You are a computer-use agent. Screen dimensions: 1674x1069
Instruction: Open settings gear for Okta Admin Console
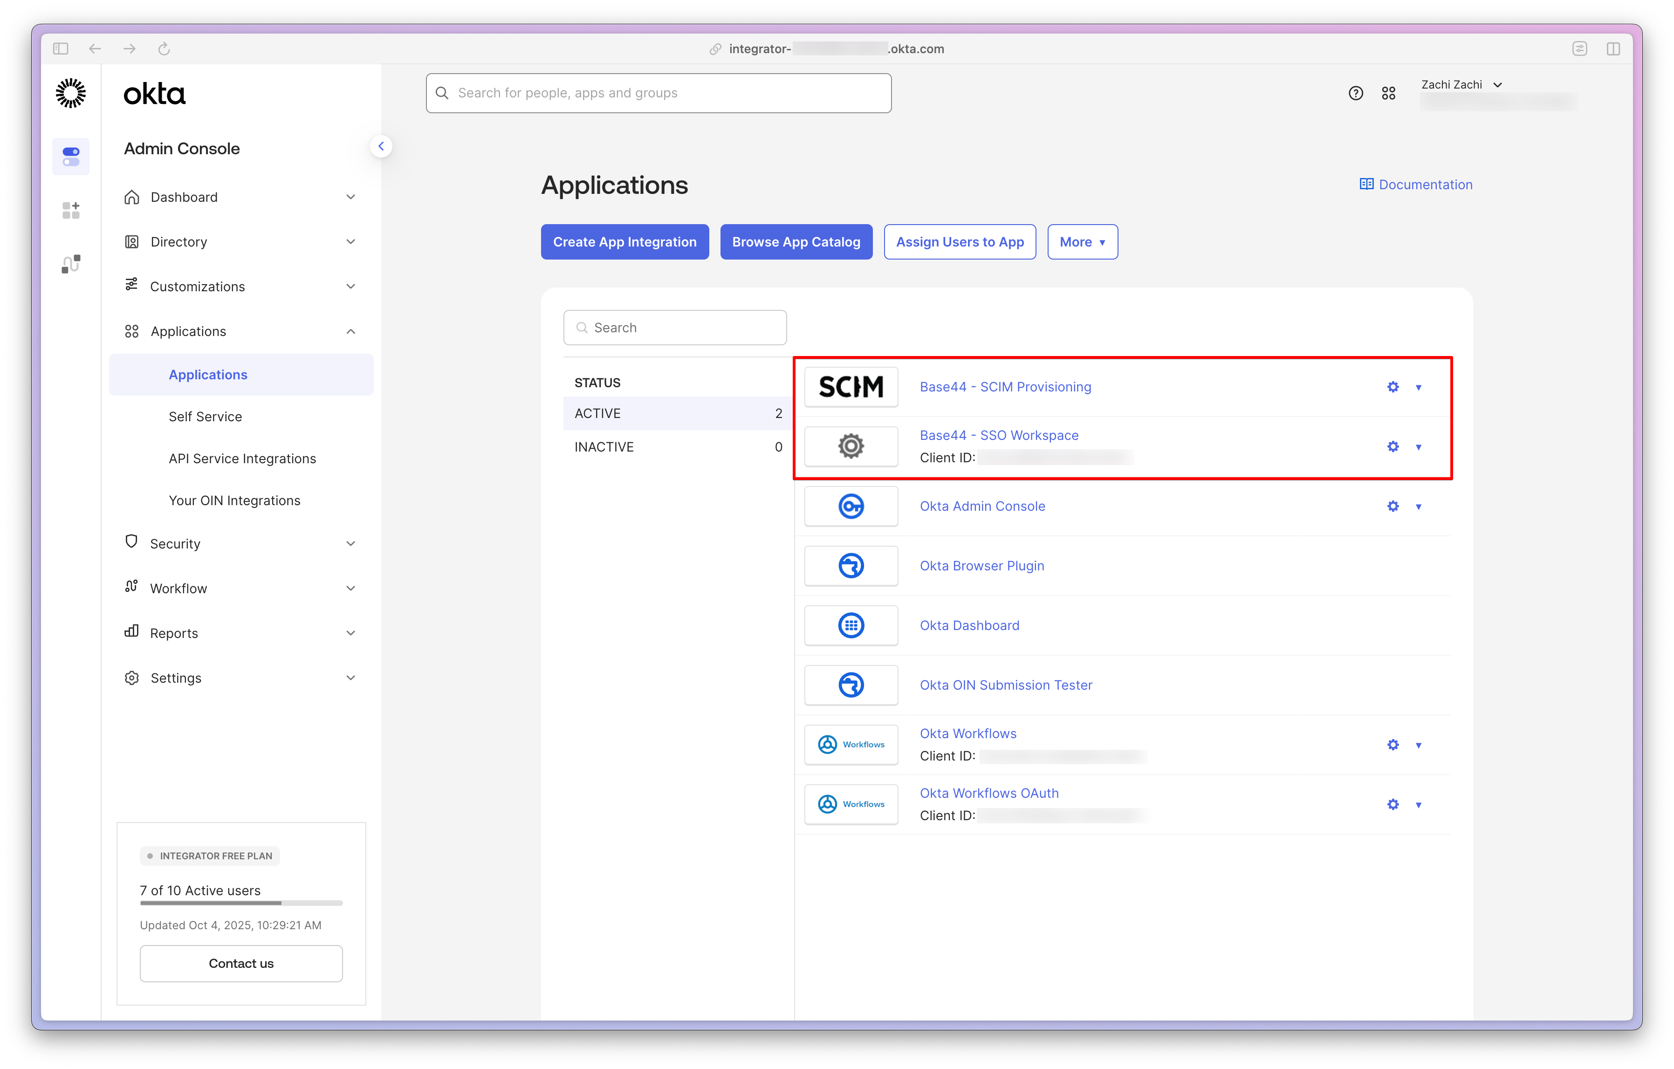(x=1393, y=507)
